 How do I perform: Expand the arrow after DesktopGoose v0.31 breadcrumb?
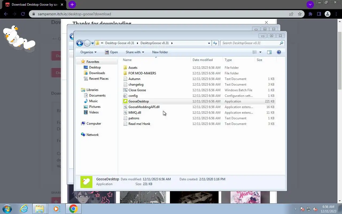pyautogui.click(x=172, y=43)
